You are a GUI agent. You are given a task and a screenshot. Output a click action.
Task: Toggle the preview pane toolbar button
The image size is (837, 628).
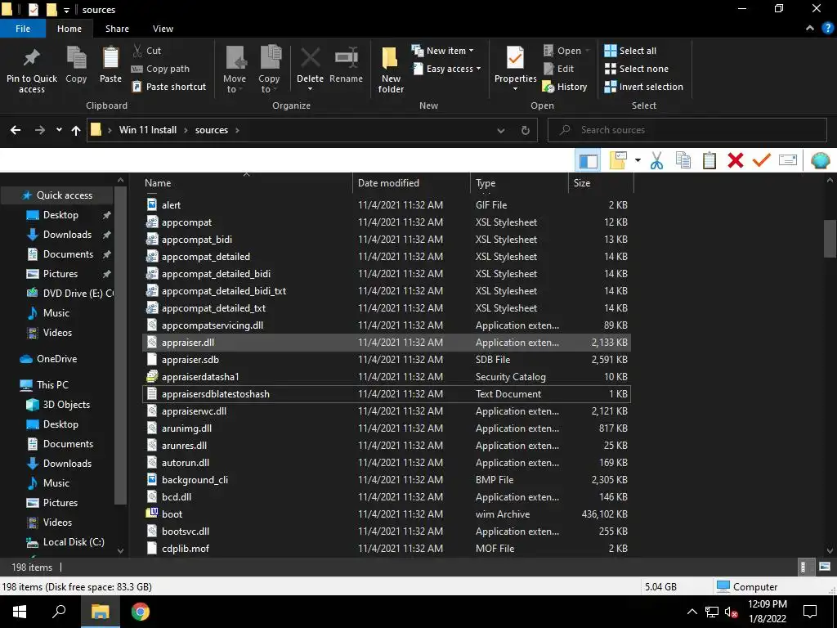pyautogui.click(x=589, y=160)
